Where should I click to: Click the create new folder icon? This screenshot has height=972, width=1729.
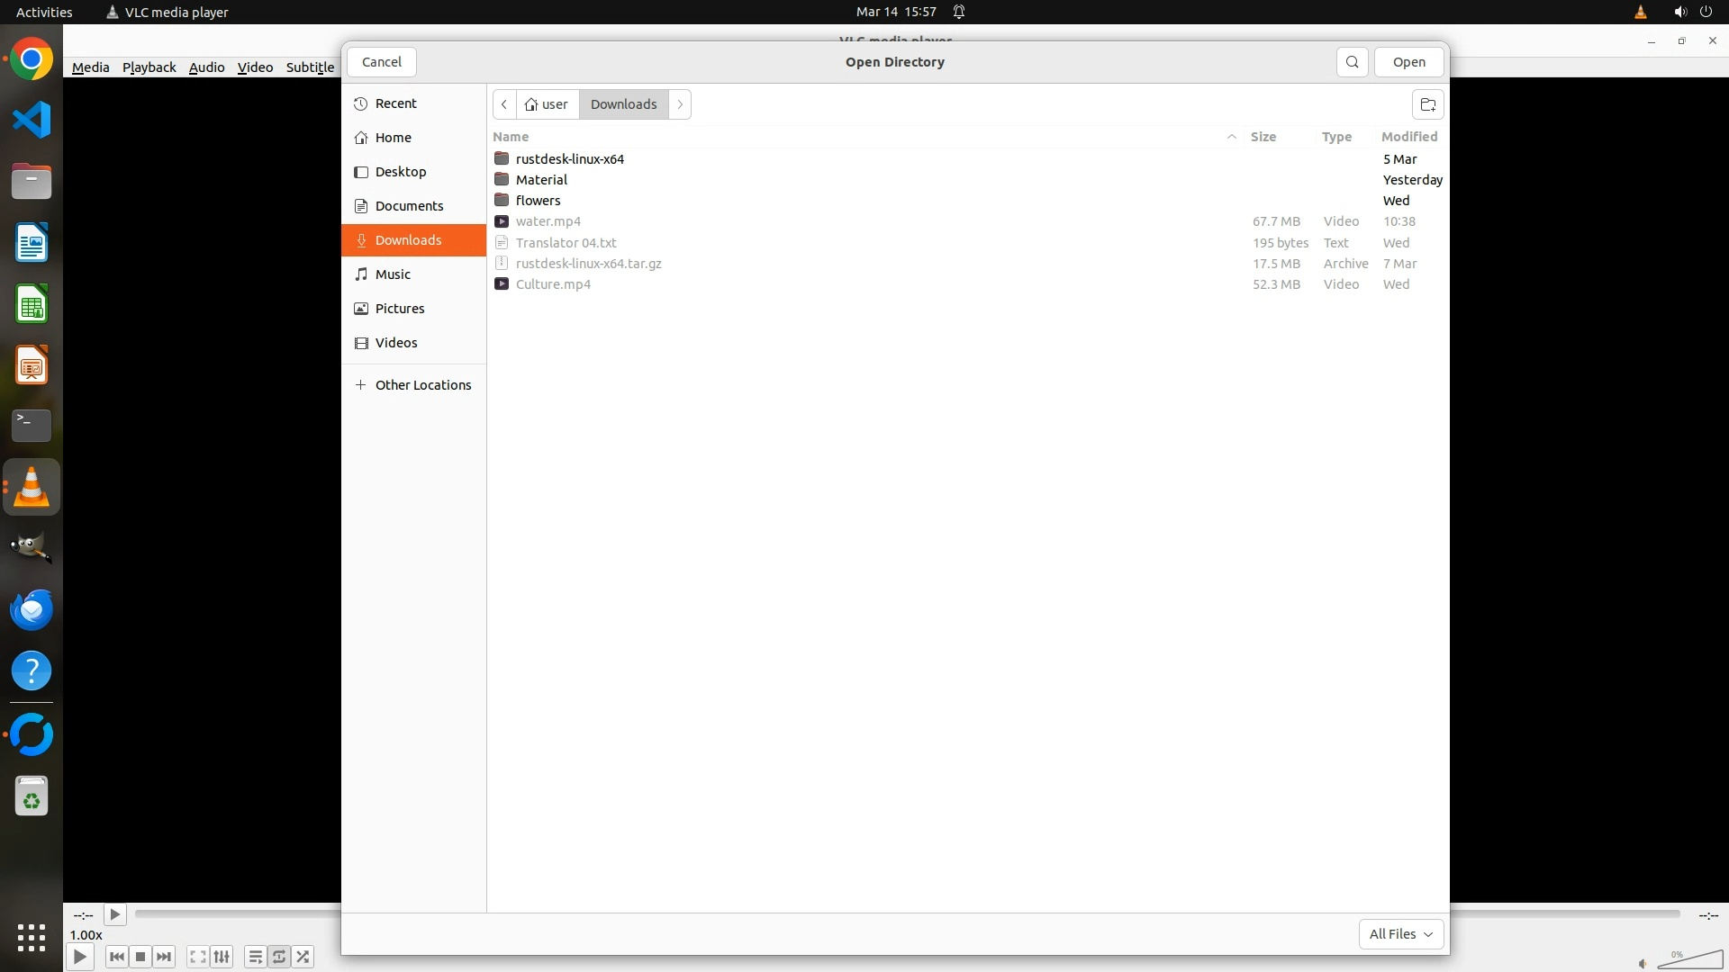(1427, 104)
